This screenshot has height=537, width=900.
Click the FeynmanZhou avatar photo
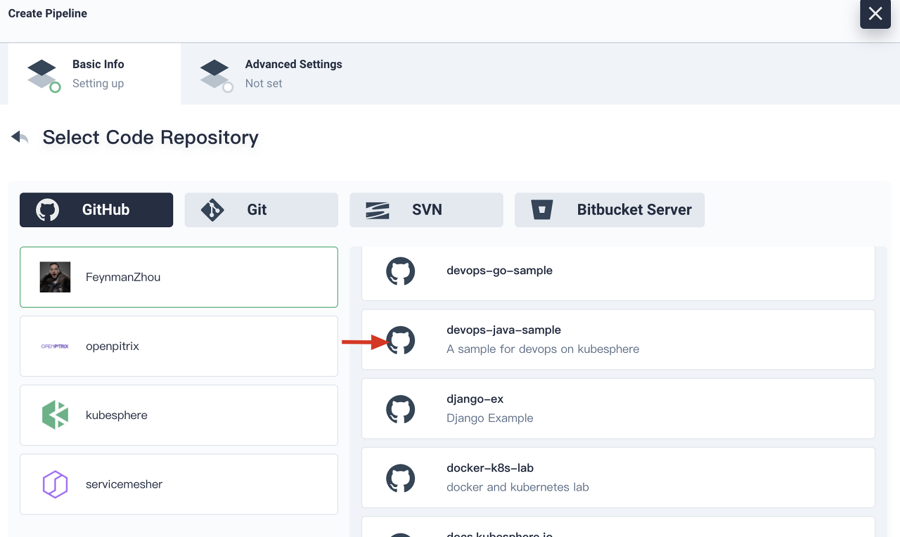[x=55, y=277]
